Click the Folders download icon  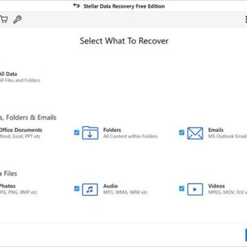90,132
